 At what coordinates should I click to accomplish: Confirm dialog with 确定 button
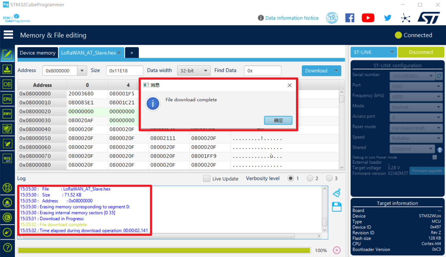click(x=278, y=120)
